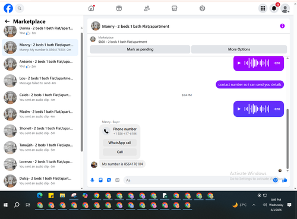Image resolution: width=297 pixels, height=219 pixels.
Task: Click the attach photo icon
Action: coord(100,180)
